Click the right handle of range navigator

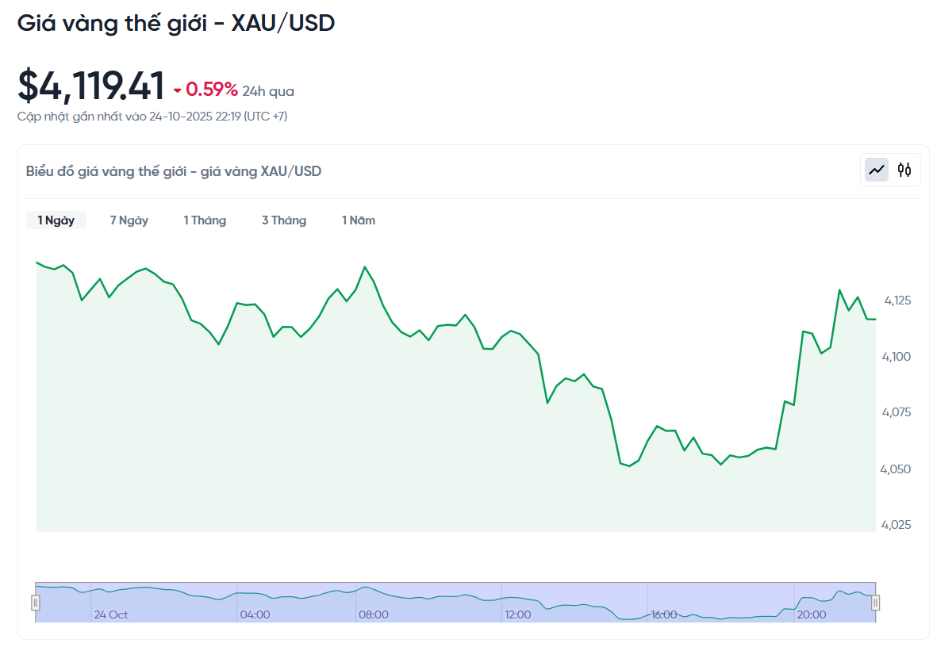pos(876,603)
